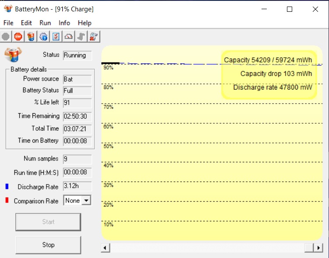Expand the Comparison Rate dropdown
The width and height of the screenshot is (329, 258).
tap(86, 200)
